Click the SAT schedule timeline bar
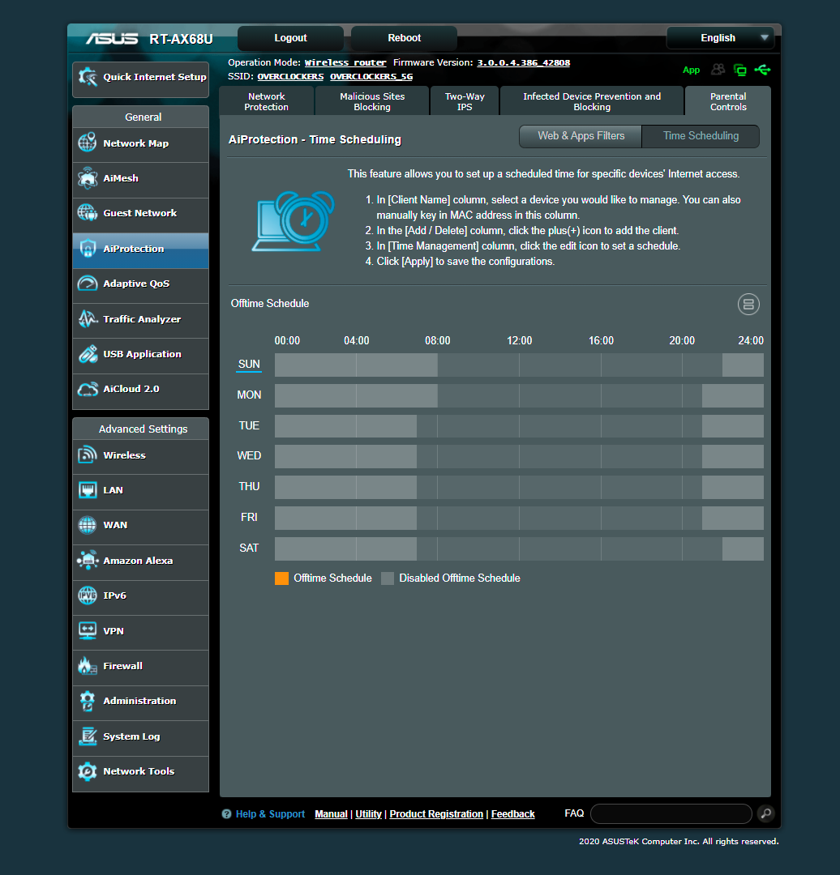 [x=519, y=549]
